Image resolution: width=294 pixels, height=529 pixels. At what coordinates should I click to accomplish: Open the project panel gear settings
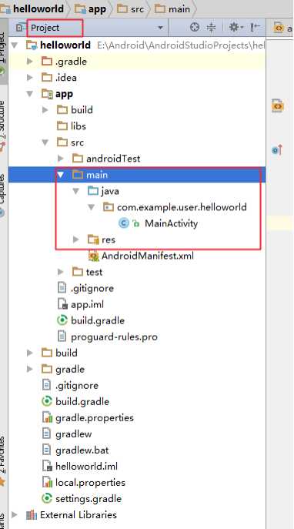[236, 27]
